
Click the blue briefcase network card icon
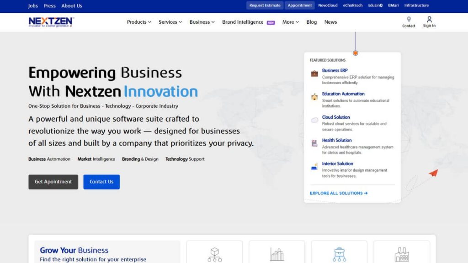click(x=340, y=255)
